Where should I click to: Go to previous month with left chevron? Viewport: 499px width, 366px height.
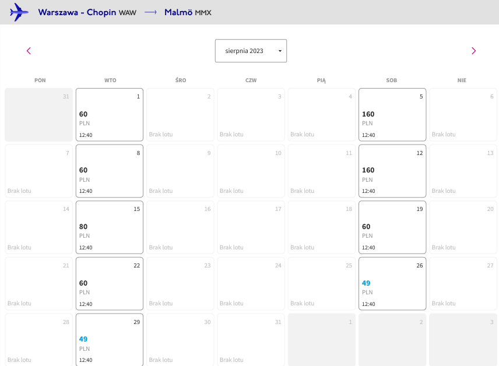pos(29,51)
